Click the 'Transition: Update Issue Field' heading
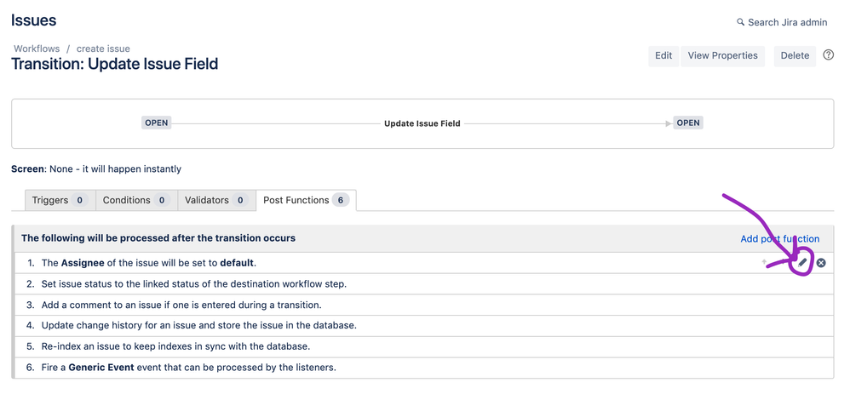 [x=114, y=64]
